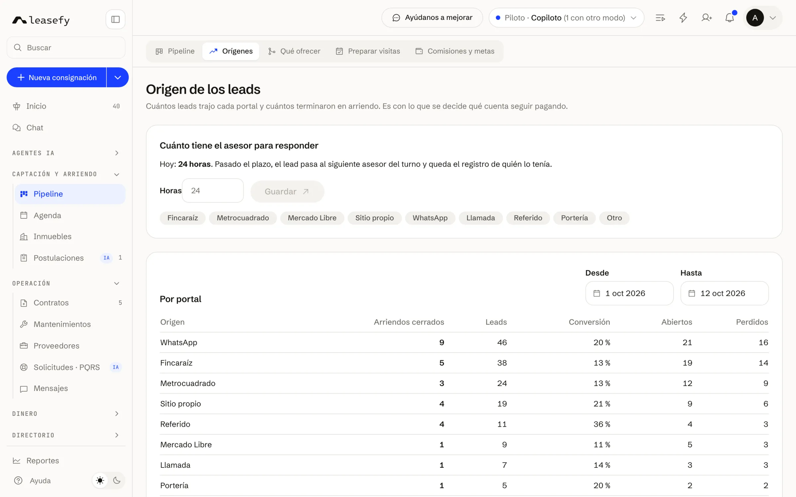Open Chat from the sidebar
Screen dimensions: 796x497
[66, 128]
